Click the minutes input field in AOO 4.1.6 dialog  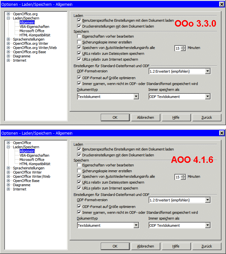pos(178,177)
